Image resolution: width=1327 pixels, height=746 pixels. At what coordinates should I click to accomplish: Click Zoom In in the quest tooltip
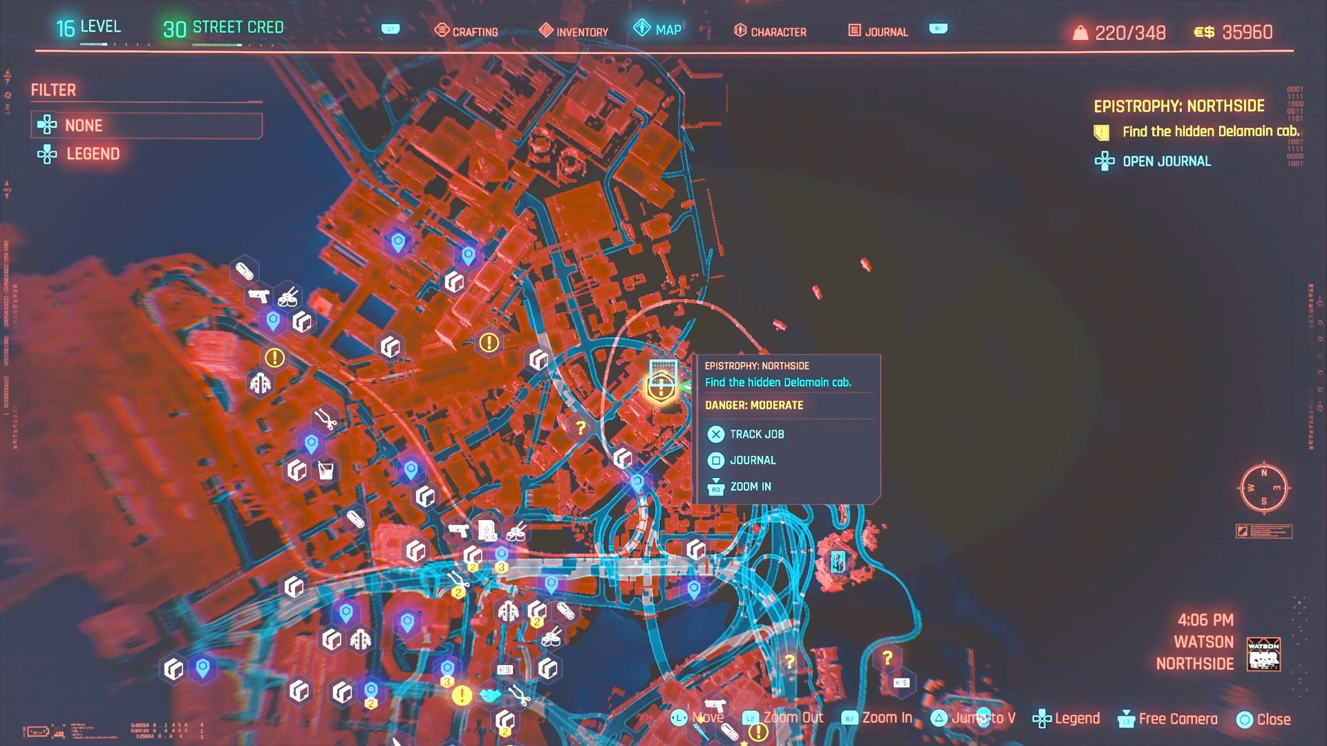coord(740,486)
